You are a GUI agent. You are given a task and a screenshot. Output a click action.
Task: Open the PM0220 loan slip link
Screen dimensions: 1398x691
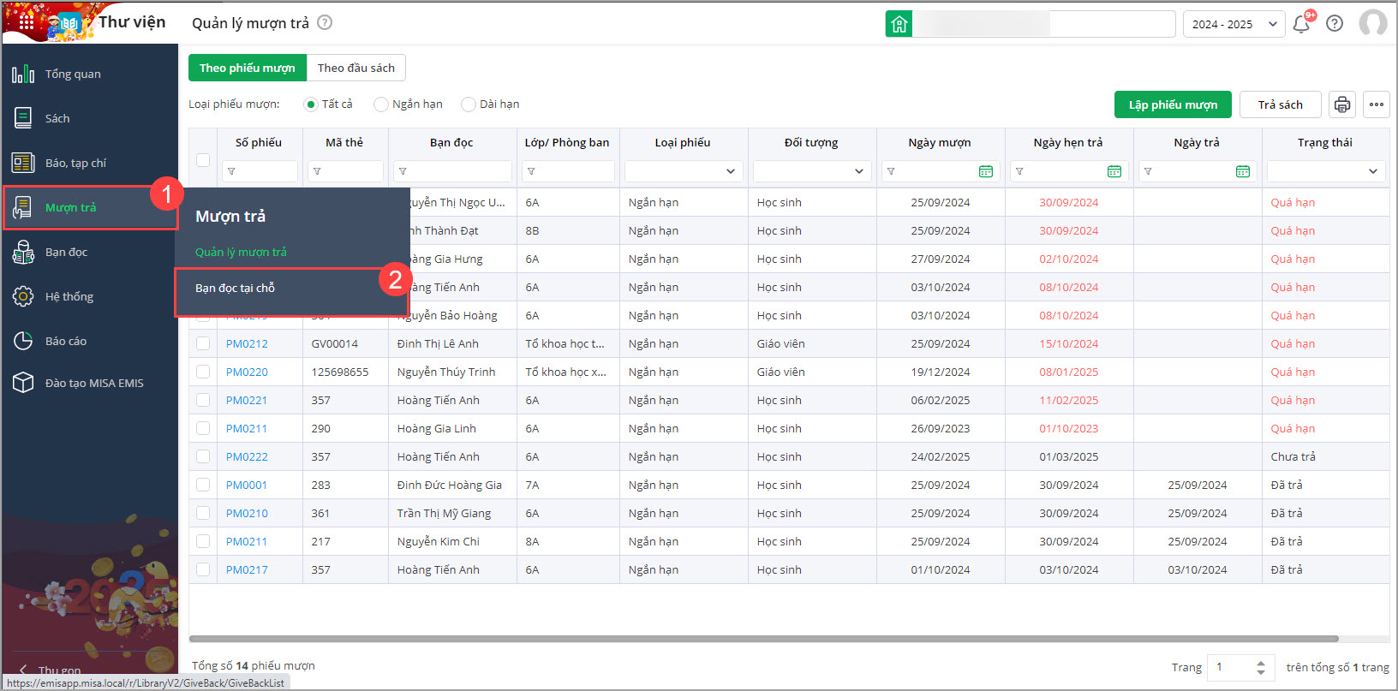click(x=247, y=372)
